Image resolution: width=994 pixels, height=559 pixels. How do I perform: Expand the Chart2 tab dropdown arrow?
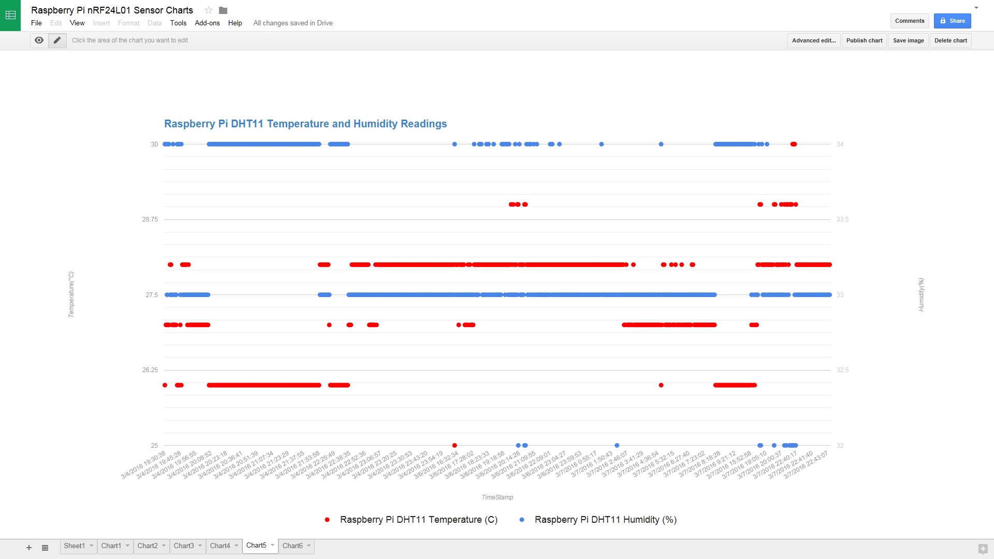coord(164,546)
